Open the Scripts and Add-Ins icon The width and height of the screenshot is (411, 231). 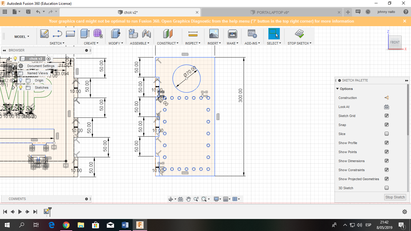[252, 34]
